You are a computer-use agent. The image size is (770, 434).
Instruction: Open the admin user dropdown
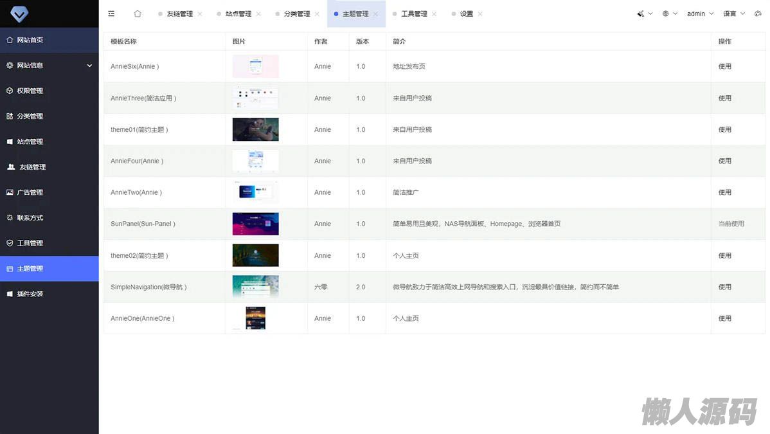click(x=700, y=14)
